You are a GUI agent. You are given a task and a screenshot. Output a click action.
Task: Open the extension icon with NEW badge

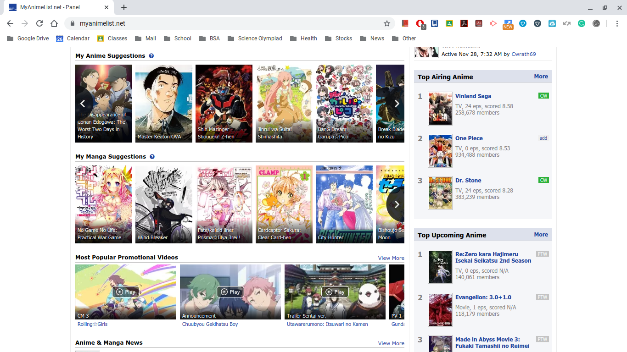pyautogui.click(x=508, y=24)
